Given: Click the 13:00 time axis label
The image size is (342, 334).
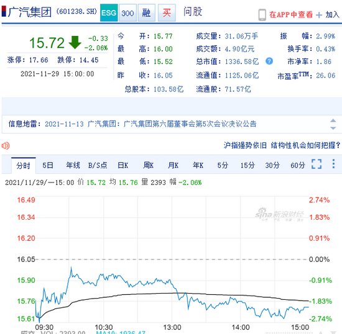Looking at the screenshot, I should [x=172, y=327].
